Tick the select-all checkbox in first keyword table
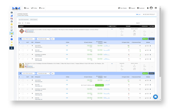Screen dimensions: 170x110 click(23, 42)
